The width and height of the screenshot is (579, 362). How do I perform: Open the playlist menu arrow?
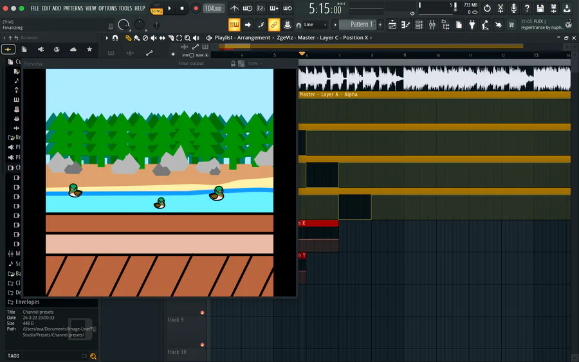pyautogui.click(x=107, y=38)
